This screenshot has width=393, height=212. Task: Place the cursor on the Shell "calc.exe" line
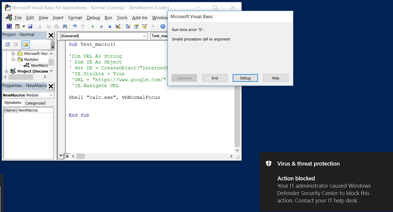coord(114,97)
